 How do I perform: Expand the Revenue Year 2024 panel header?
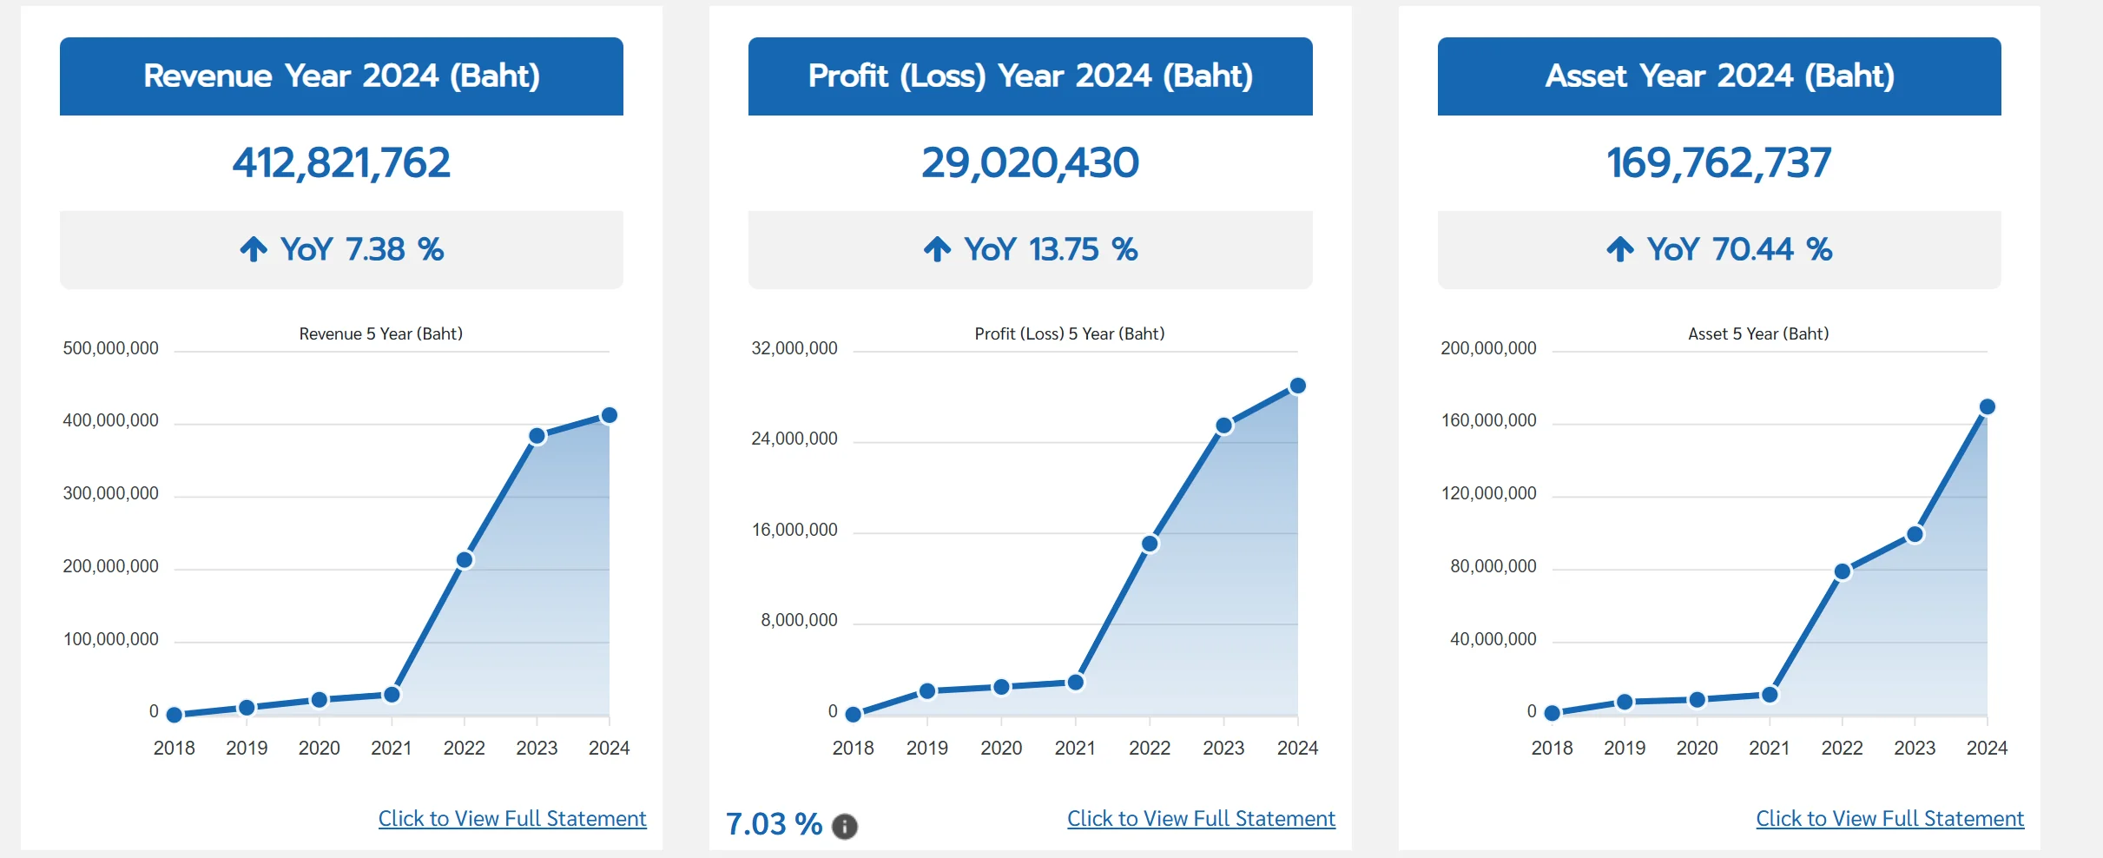340,76
